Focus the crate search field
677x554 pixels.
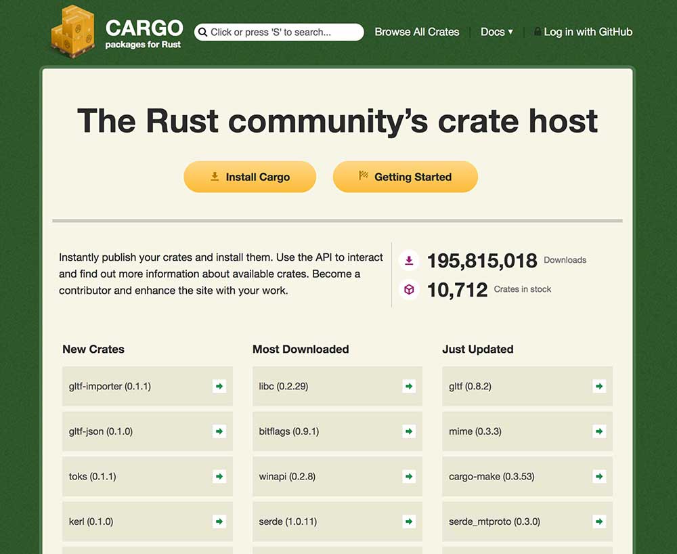[x=279, y=33]
